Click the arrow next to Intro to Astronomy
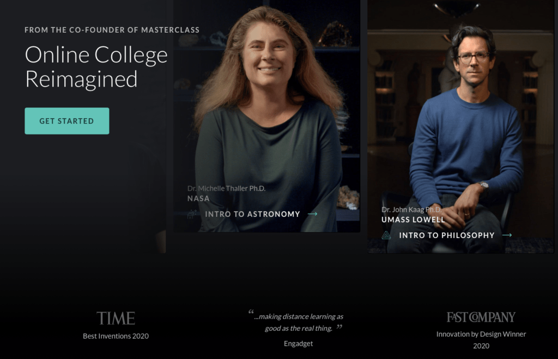This screenshot has width=558, height=359. point(312,214)
